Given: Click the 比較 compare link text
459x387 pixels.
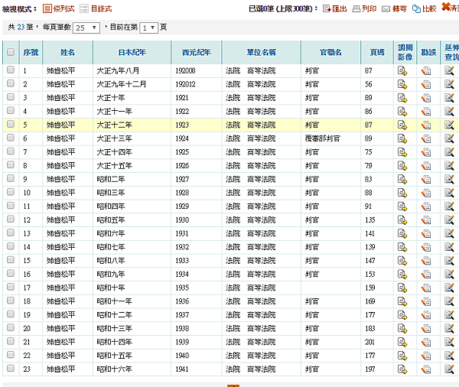Looking at the screenshot, I should [429, 9].
